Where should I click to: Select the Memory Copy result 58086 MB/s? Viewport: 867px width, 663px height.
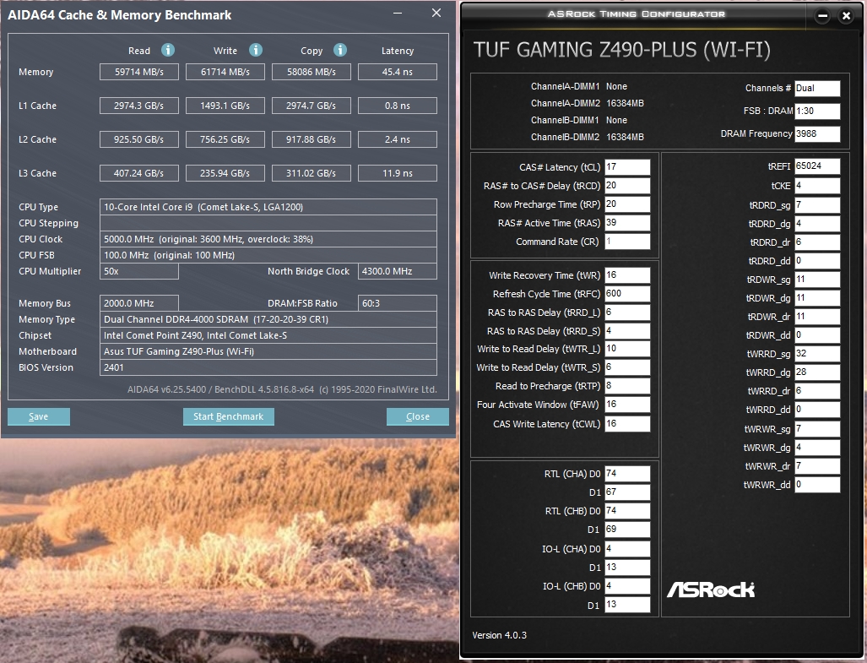click(312, 72)
